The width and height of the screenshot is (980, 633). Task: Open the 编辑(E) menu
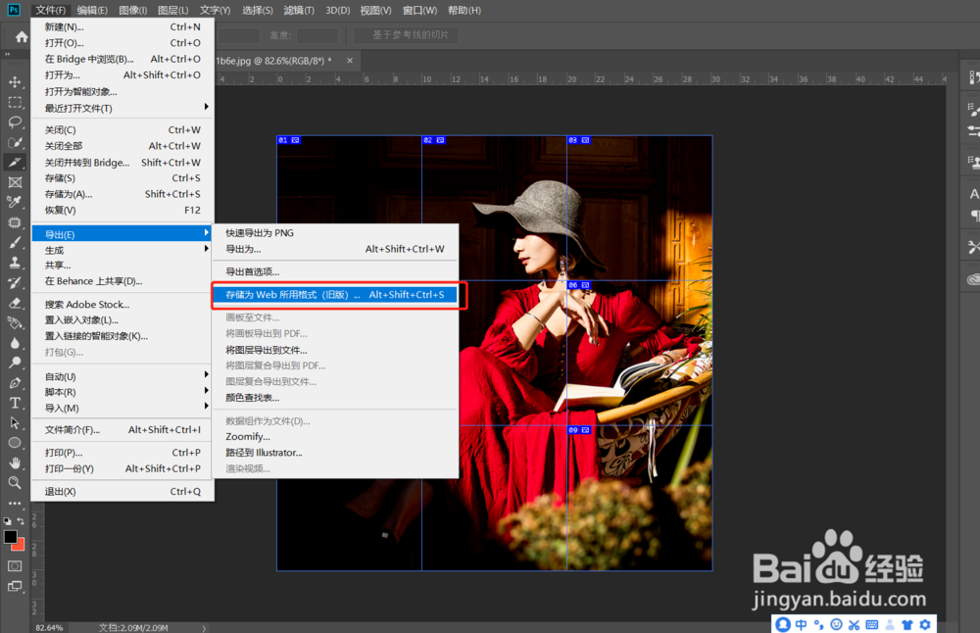point(92,11)
